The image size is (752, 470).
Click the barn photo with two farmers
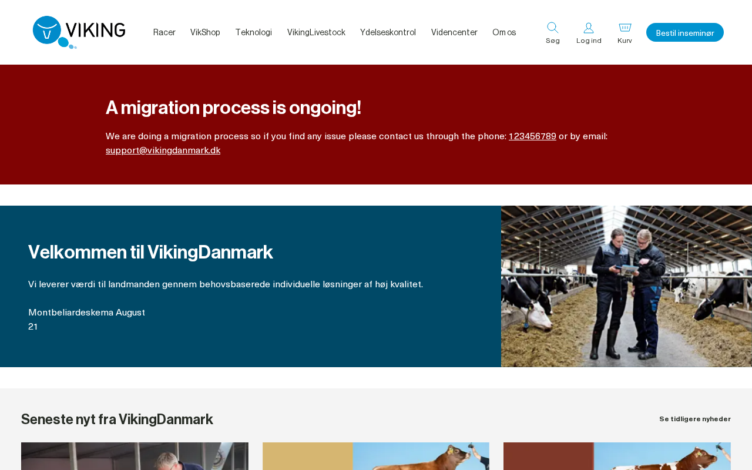[x=626, y=286]
